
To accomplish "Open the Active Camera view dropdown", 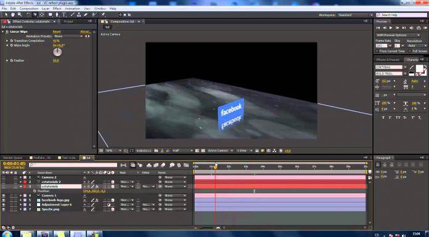I will tap(220, 151).
